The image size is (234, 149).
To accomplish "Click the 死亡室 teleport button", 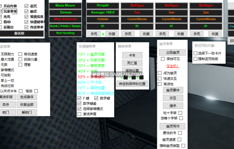I will click(x=132, y=63).
